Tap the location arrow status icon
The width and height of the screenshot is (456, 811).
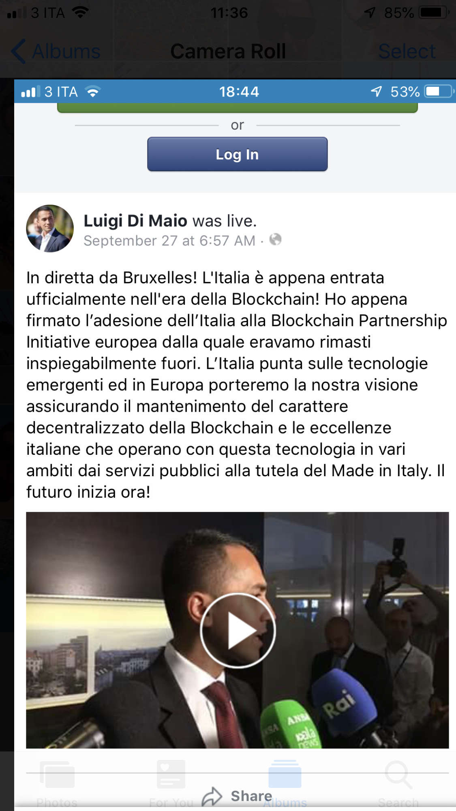[370, 13]
